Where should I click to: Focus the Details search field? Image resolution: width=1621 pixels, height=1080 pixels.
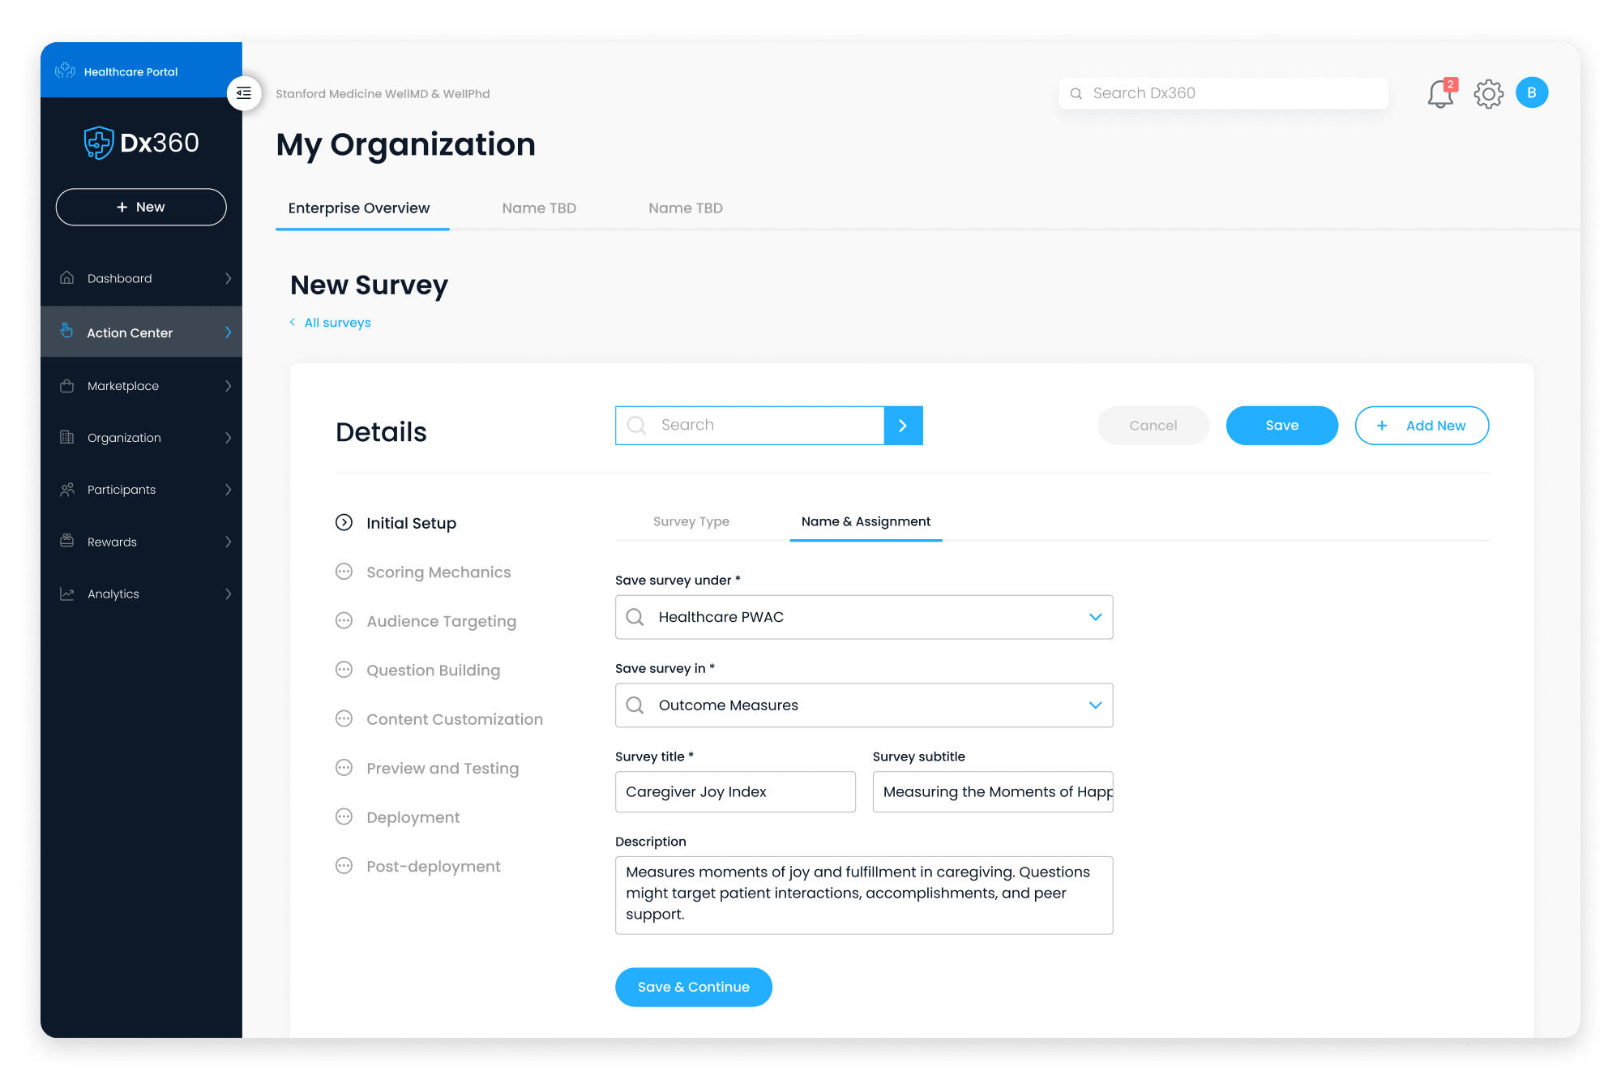pos(750,426)
